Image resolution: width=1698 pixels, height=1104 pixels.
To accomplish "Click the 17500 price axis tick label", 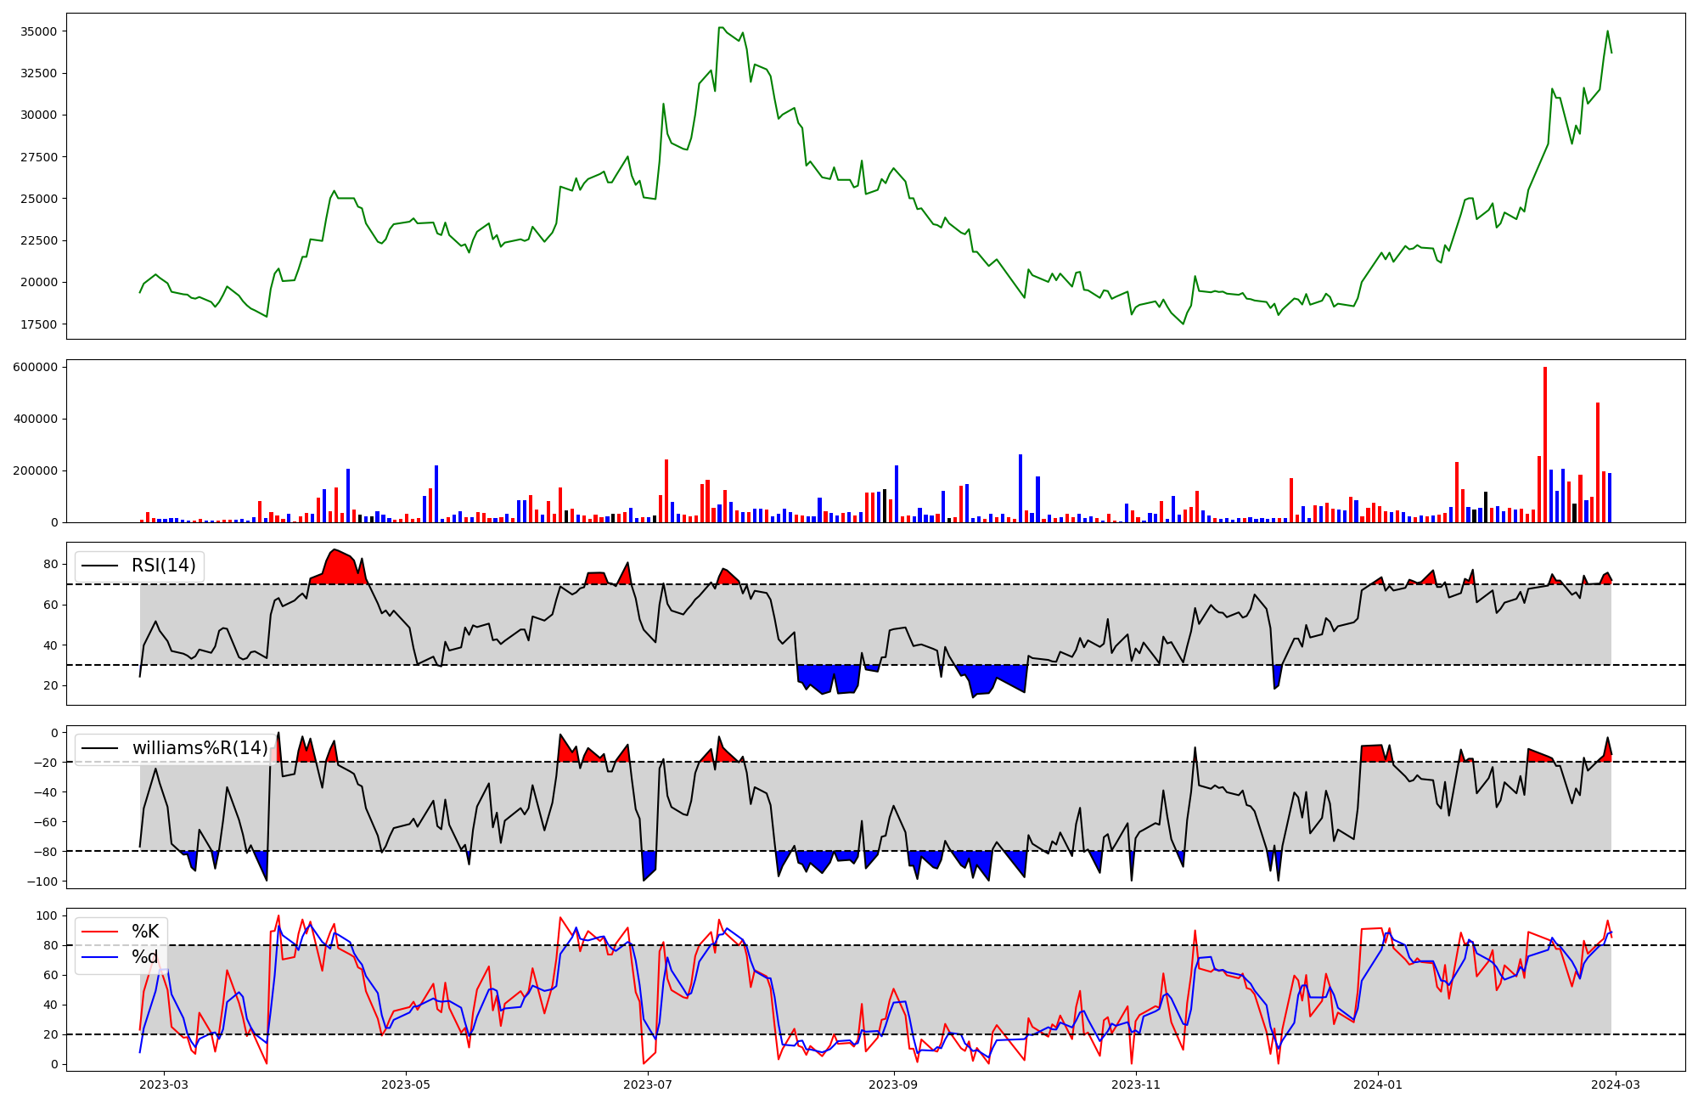I will pos(39,324).
